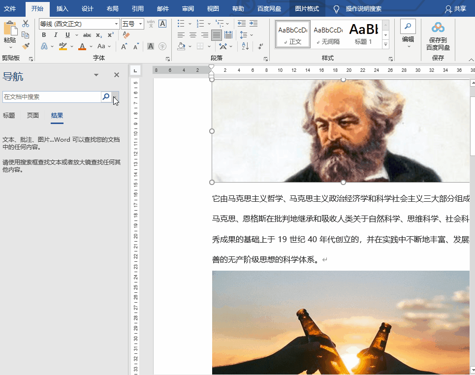Click the red font color swatch
This screenshot has height=375, width=475.
click(82, 46)
